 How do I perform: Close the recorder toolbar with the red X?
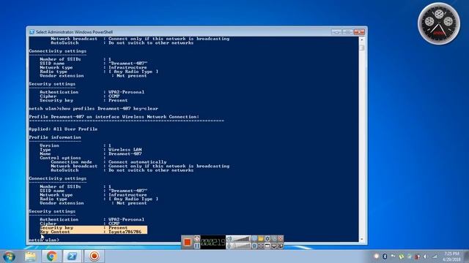click(x=280, y=239)
